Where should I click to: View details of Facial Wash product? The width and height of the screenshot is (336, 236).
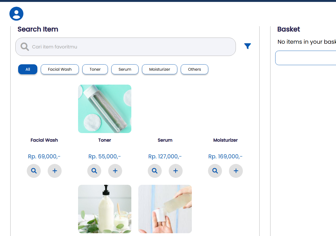[34, 171]
